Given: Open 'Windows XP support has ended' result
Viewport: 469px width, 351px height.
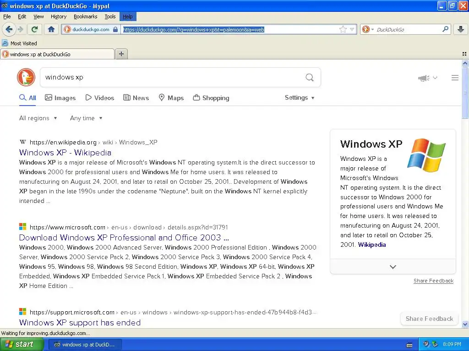Looking at the screenshot, I should point(80,323).
